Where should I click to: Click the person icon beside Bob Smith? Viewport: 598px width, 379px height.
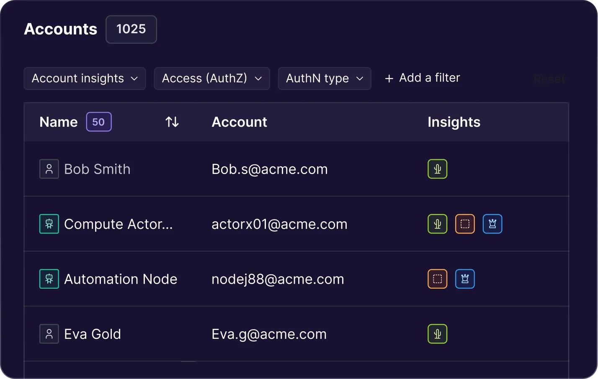[x=49, y=169]
